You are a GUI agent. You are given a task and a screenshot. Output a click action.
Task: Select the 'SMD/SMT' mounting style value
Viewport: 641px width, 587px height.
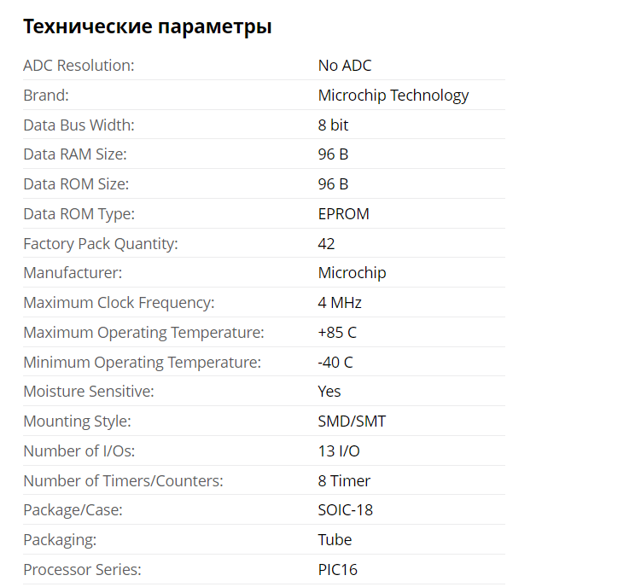[x=352, y=421]
